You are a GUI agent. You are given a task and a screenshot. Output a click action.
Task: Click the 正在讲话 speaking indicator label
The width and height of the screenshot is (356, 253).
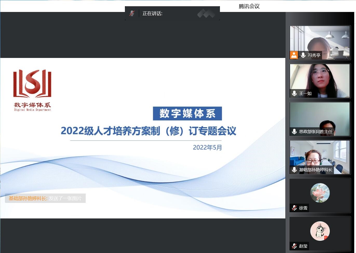coord(152,14)
